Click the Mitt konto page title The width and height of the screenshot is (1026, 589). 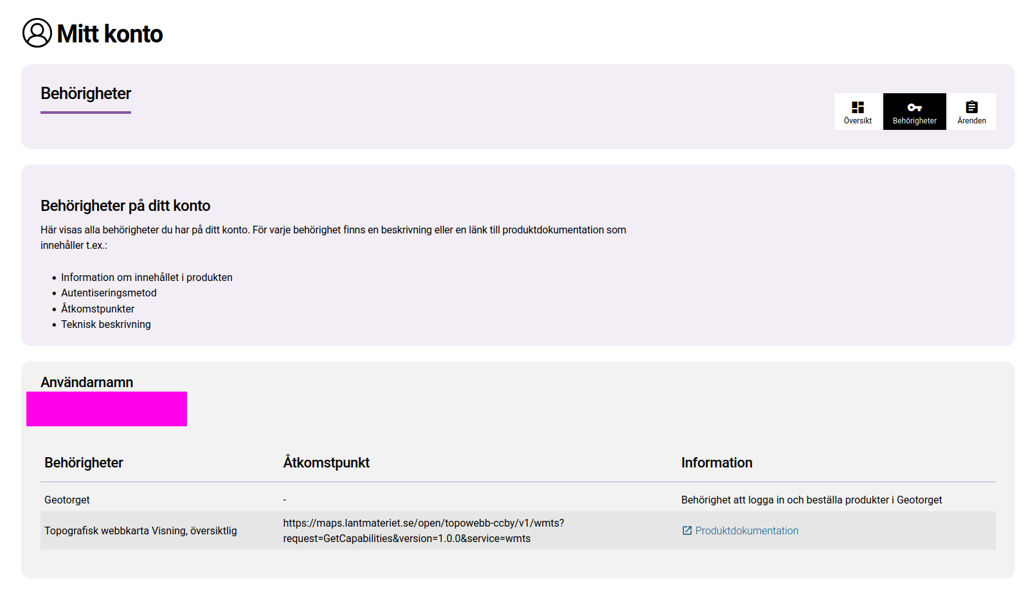[110, 34]
